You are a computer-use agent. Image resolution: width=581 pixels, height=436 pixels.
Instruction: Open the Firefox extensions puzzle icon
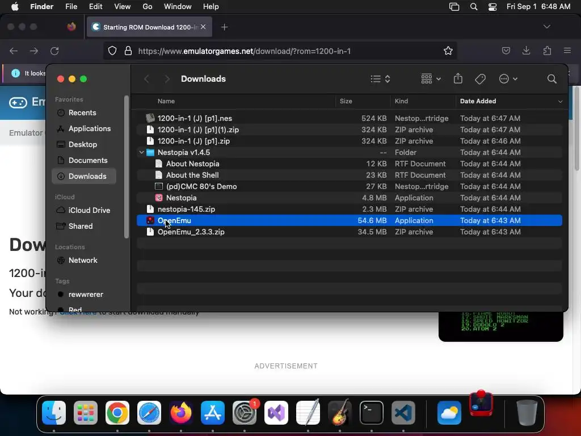tap(547, 51)
